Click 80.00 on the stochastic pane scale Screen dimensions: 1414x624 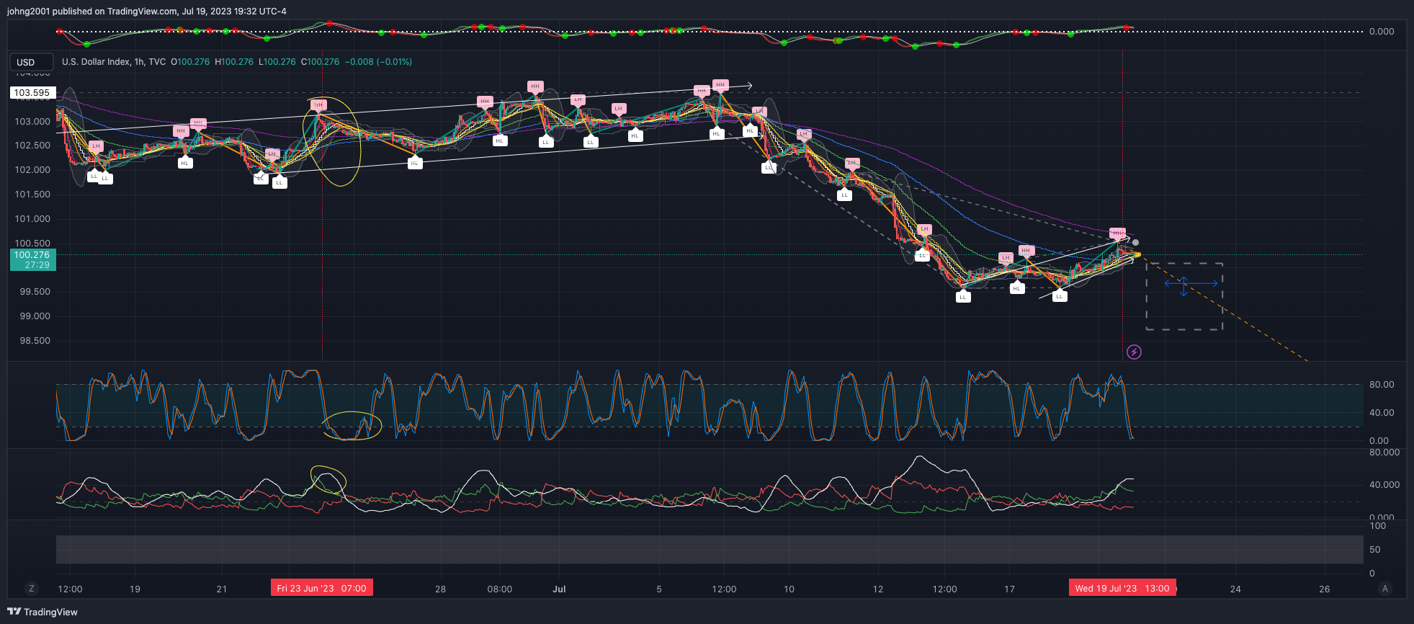(1382, 385)
